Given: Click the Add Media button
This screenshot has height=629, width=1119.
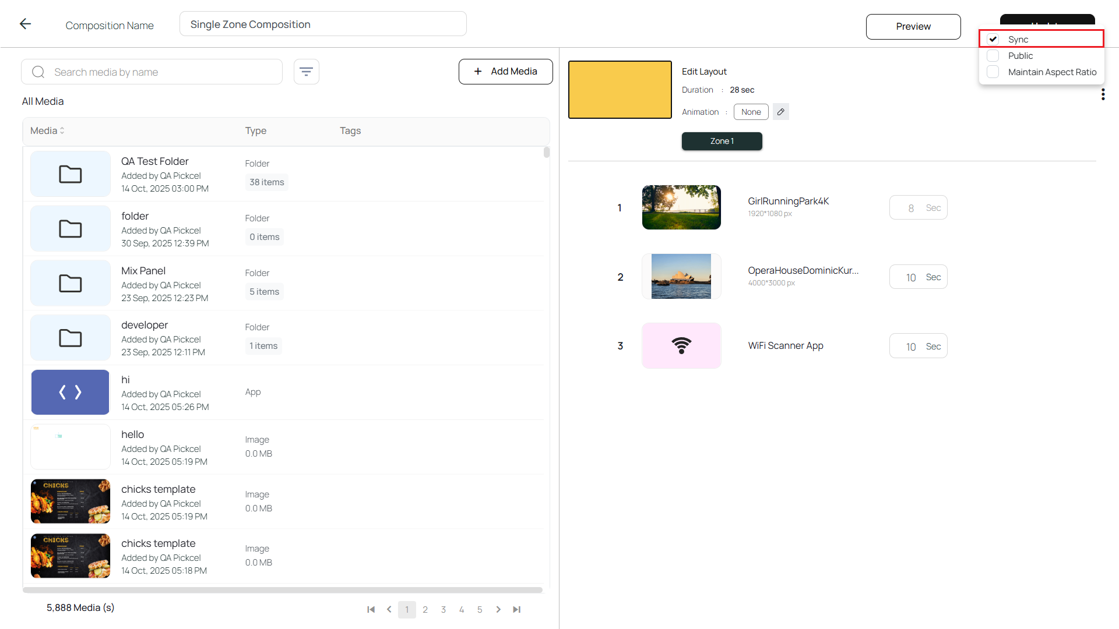Looking at the screenshot, I should (505, 71).
